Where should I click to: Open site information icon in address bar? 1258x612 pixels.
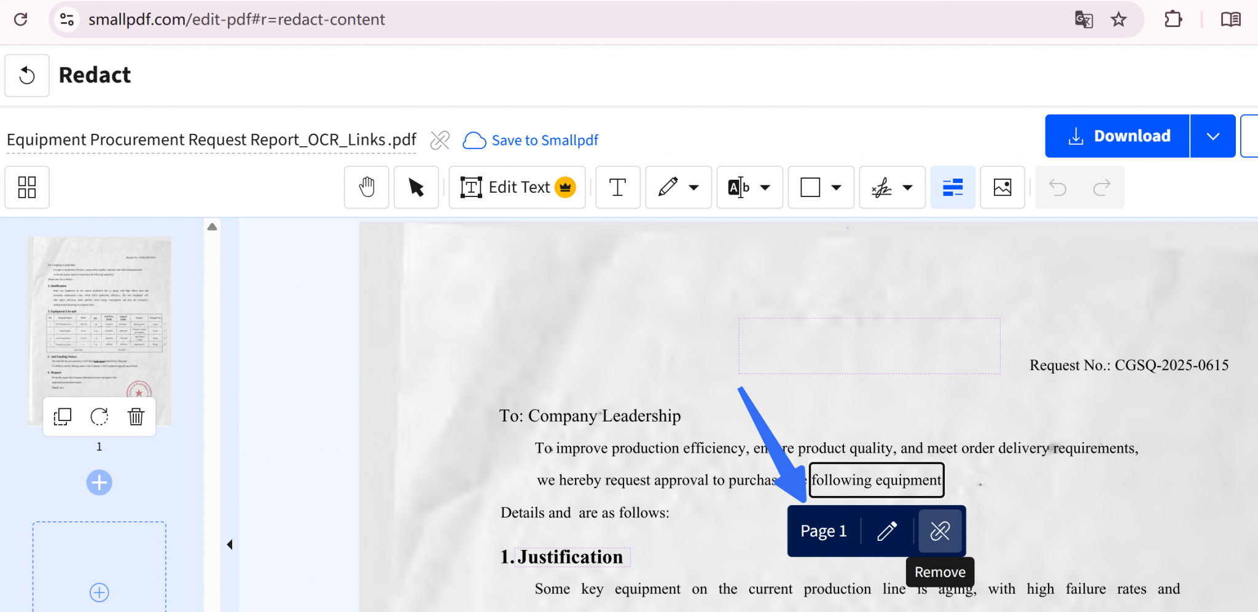[x=67, y=20]
